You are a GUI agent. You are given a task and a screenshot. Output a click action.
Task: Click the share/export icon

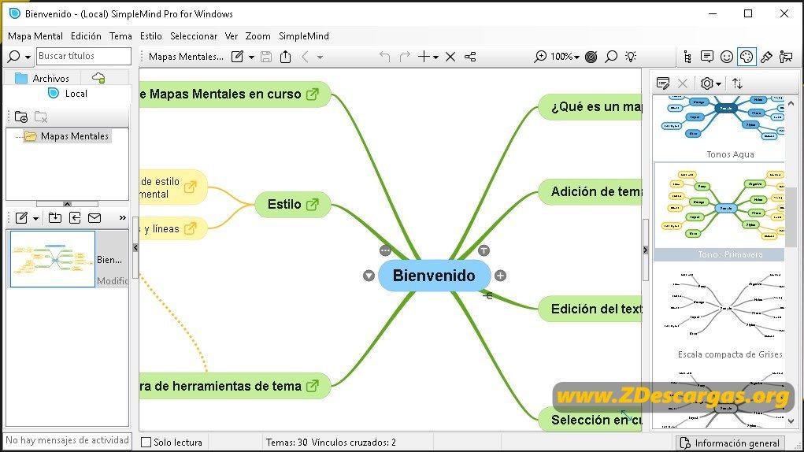(286, 57)
